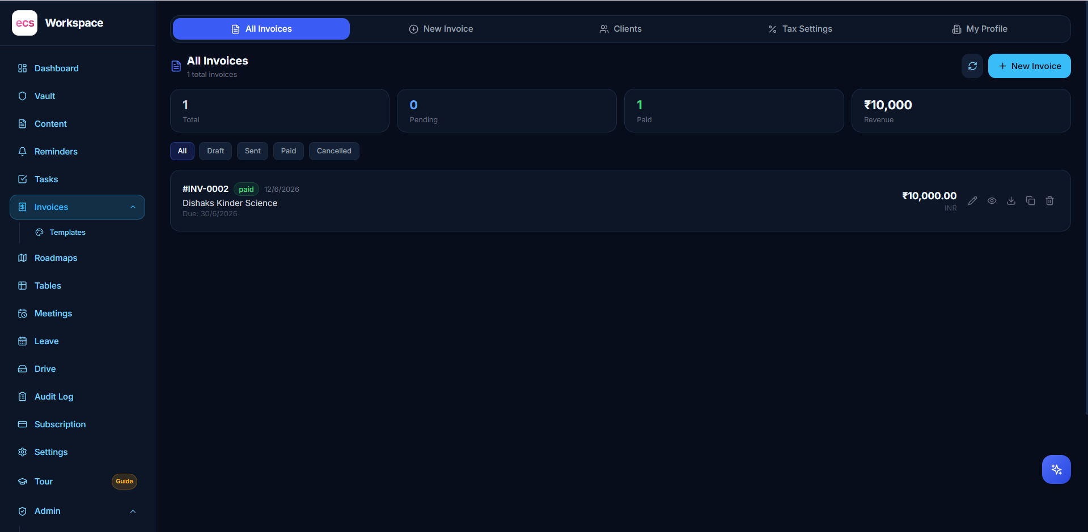This screenshot has height=532, width=1088.
Task: Open Dashboard from the sidebar
Action: tap(77, 68)
